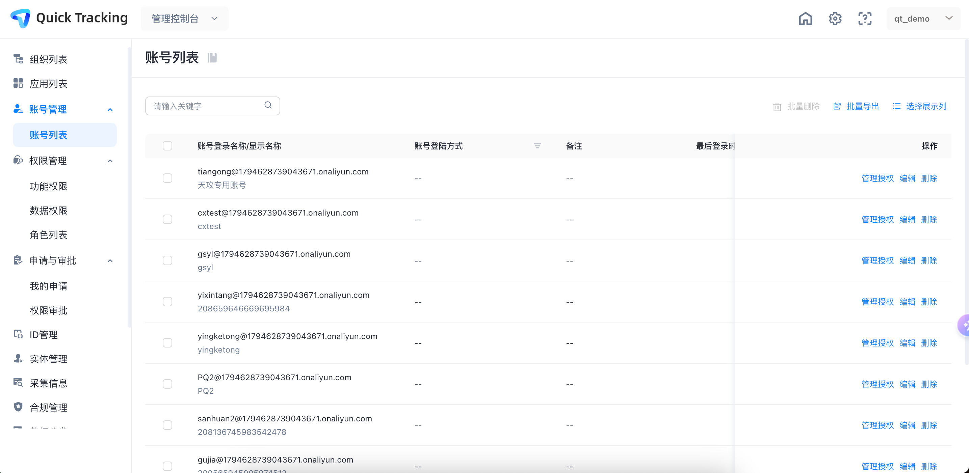969x473 pixels.
Task: Focus the 请输入关键字 search field
Action: click(212, 106)
